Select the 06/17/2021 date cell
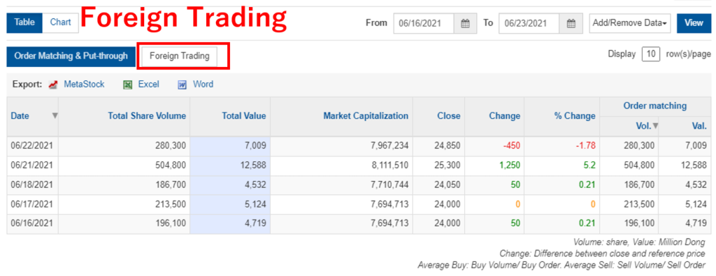This screenshot has height=276, width=716. (32, 204)
